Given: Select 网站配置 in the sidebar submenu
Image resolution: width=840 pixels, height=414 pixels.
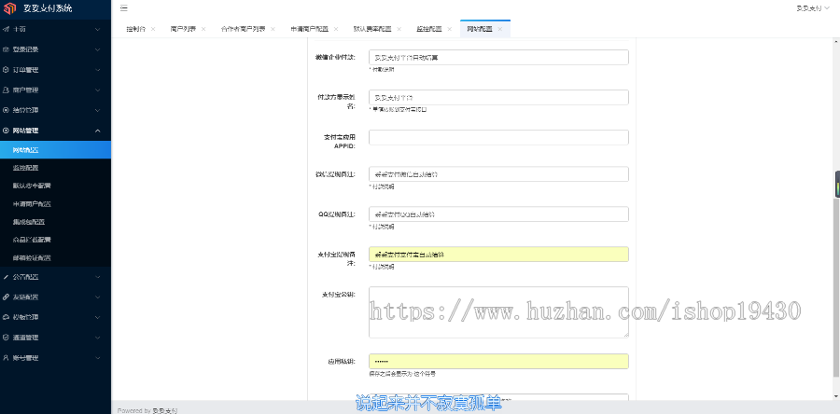Looking at the screenshot, I should coord(56,150).
